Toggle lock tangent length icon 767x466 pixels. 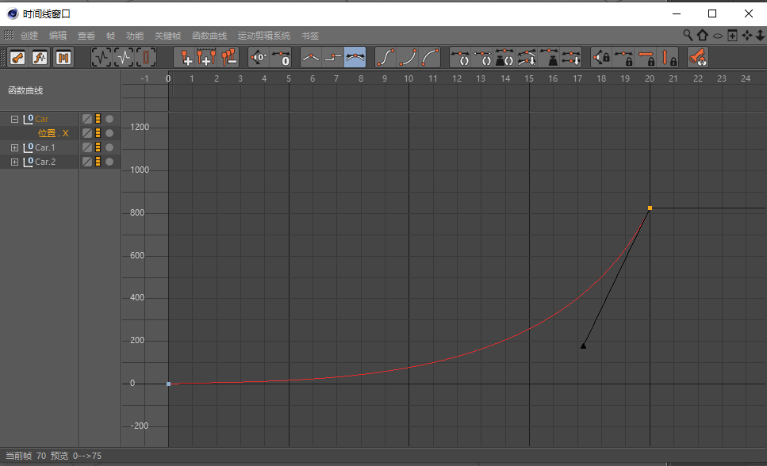click(623, 58)
